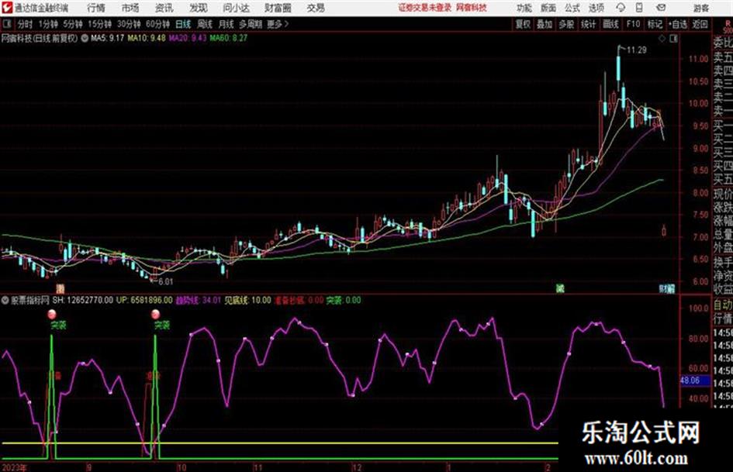Open the 资讯 menu
Screen dimensions: 733x472
point(164,8)
